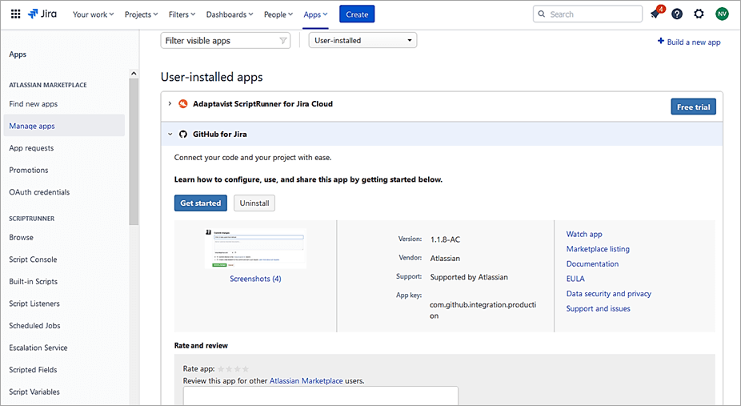Open the Atlassian Marketplace link

pos(306,381)
